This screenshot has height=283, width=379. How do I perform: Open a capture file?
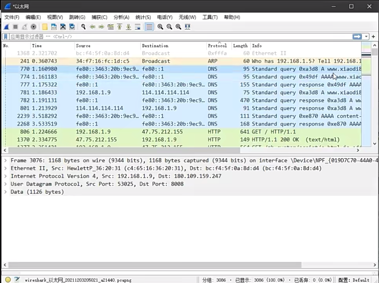coord(45,27)
